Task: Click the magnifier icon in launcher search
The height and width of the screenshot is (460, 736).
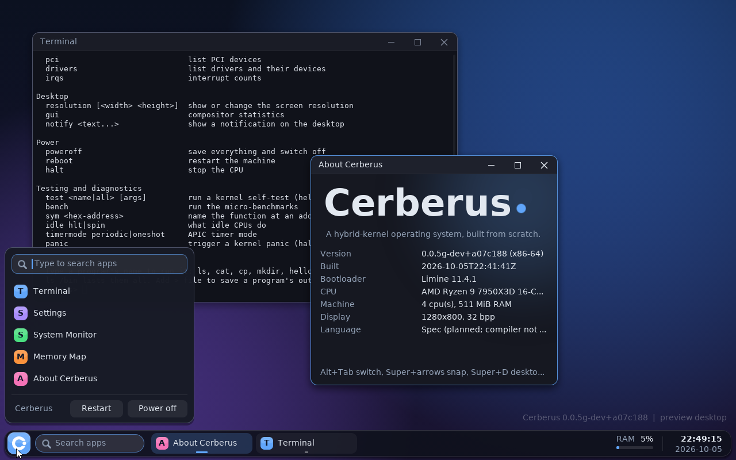Action: coord(22,264)
